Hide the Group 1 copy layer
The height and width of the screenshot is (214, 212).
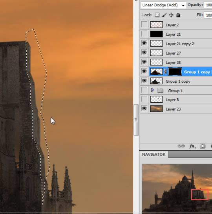pos(144,81)
